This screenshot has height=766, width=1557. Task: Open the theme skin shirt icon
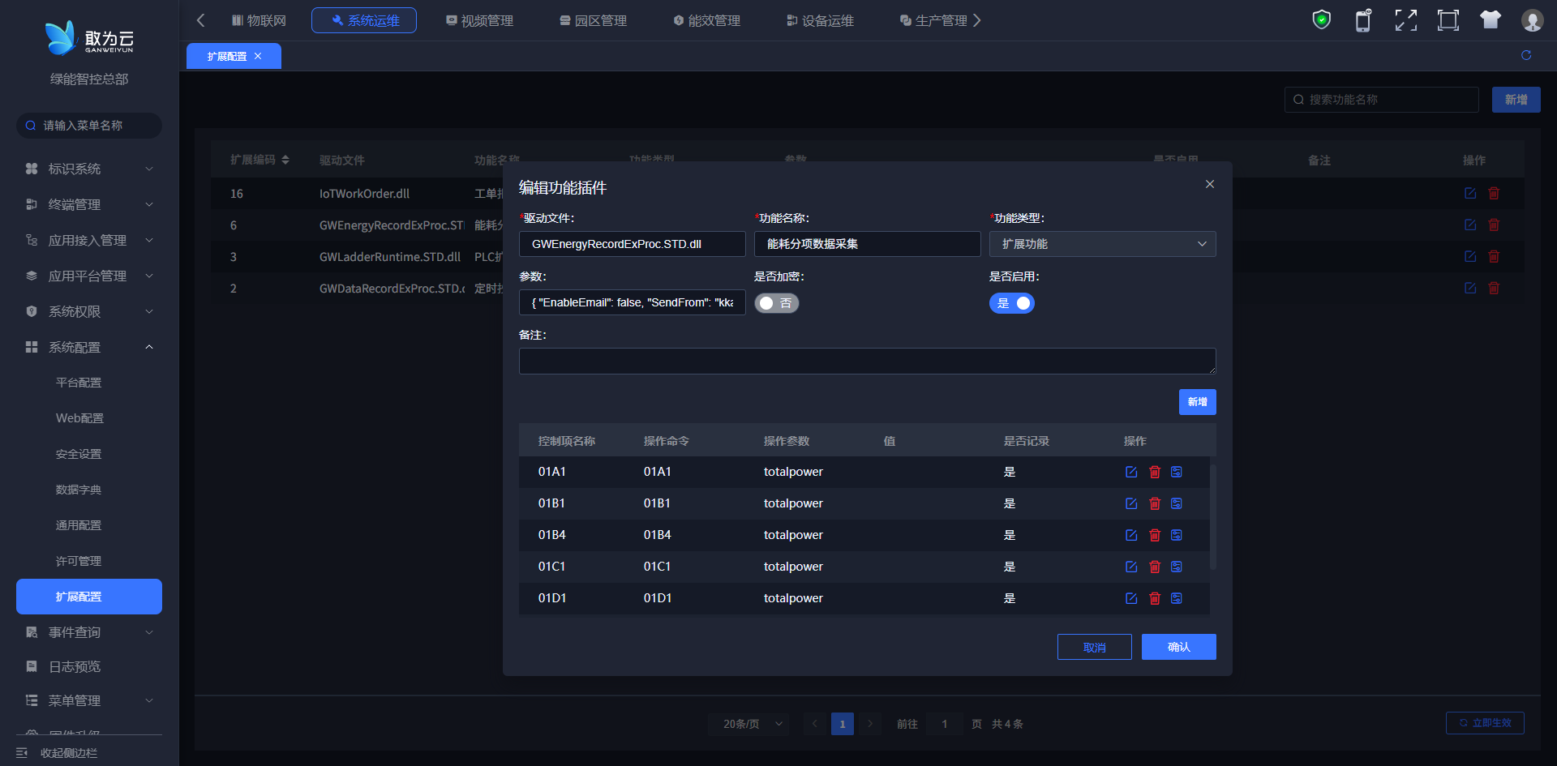click(1490, 20)
